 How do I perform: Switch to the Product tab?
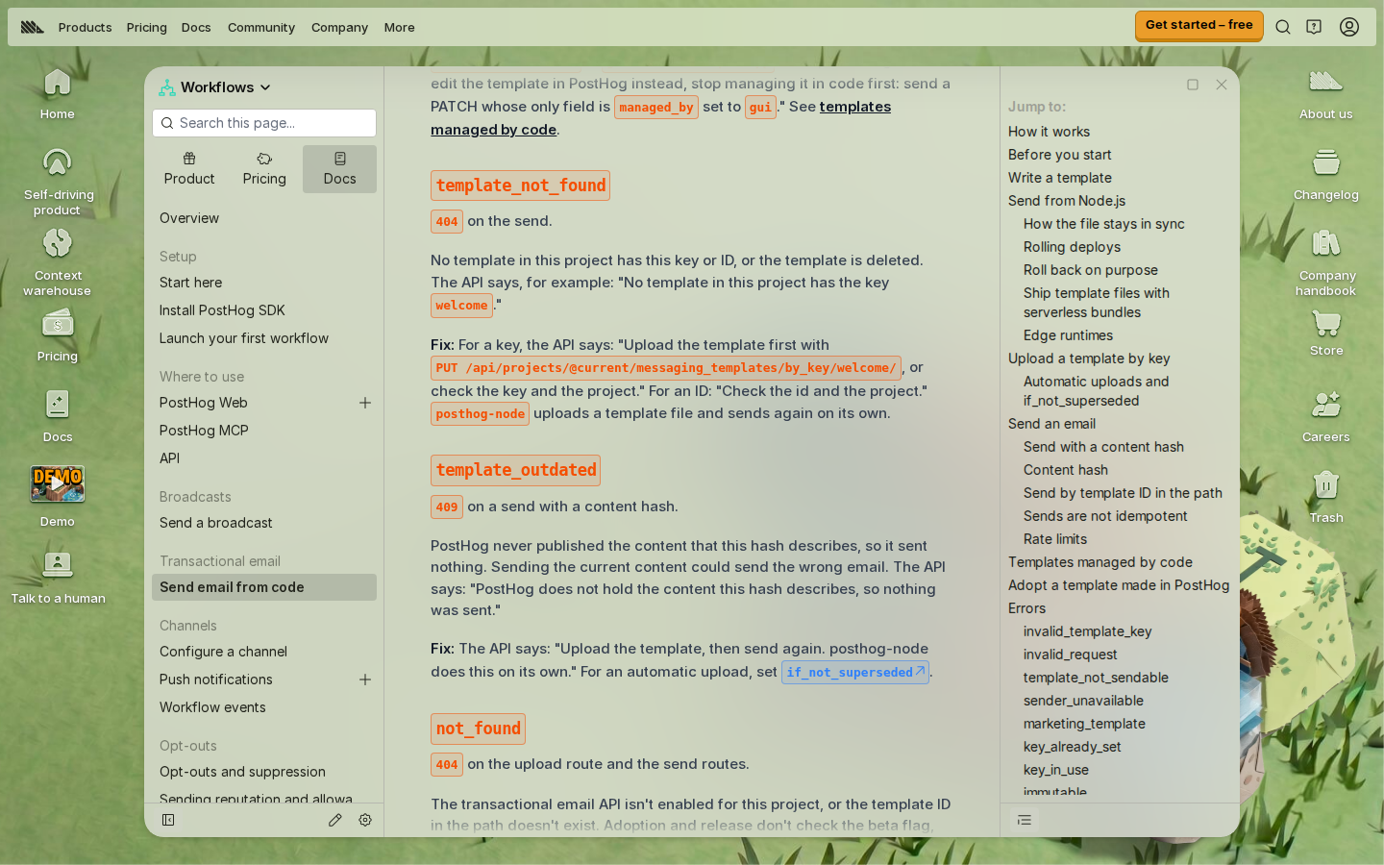(x=189, y=169)
